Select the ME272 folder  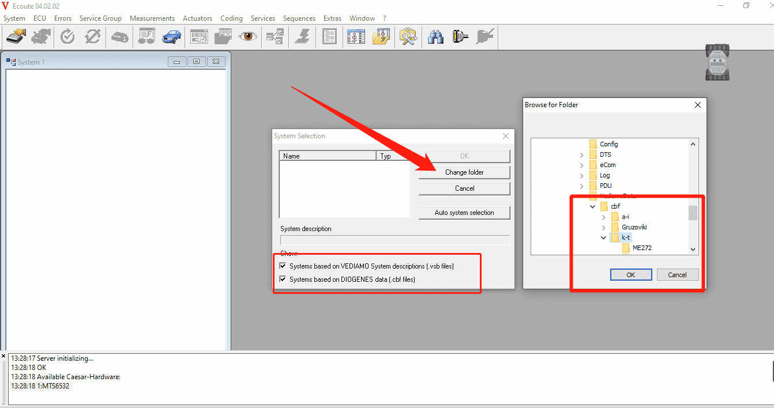pyautogui.click(x=641, y=248)
